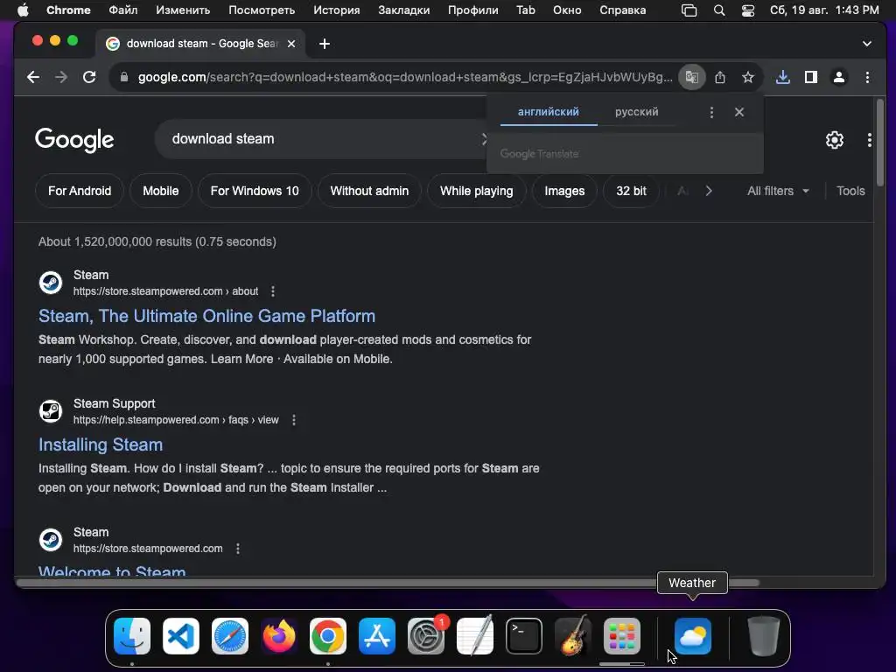896x672 pixels.
Task: Open Spotlight search in menu bar
Action: [x=719, y=10]
